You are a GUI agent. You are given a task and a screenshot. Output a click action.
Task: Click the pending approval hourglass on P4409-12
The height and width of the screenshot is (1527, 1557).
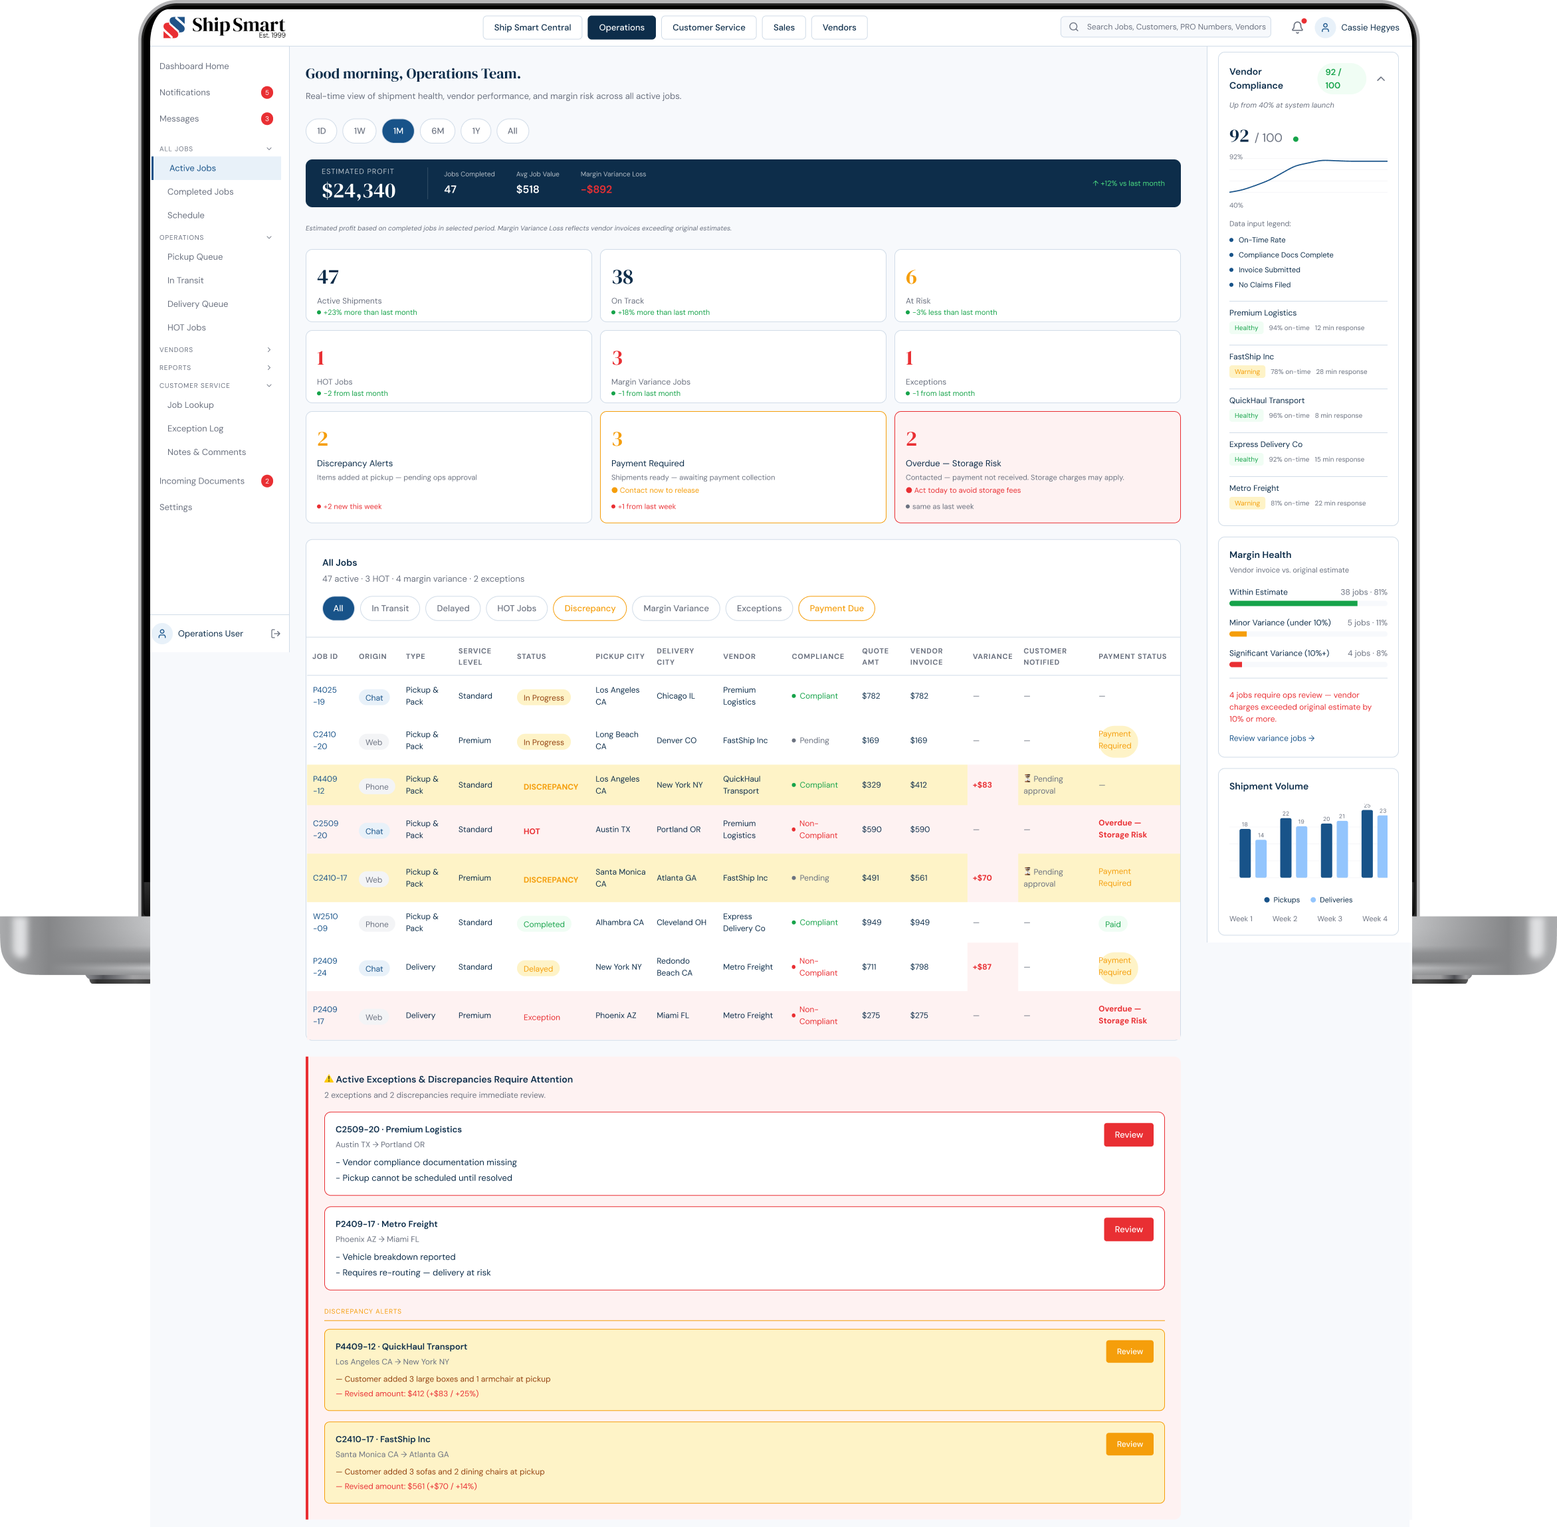coord(1027,778)
